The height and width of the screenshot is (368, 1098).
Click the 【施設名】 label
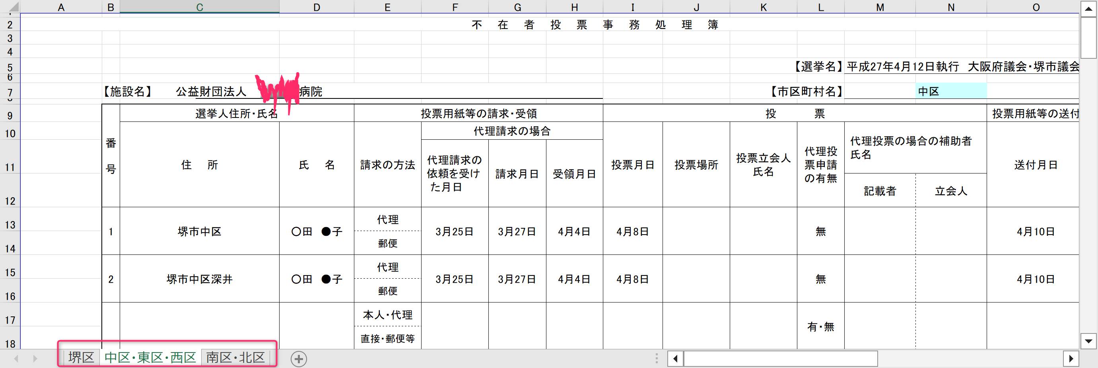128,91
